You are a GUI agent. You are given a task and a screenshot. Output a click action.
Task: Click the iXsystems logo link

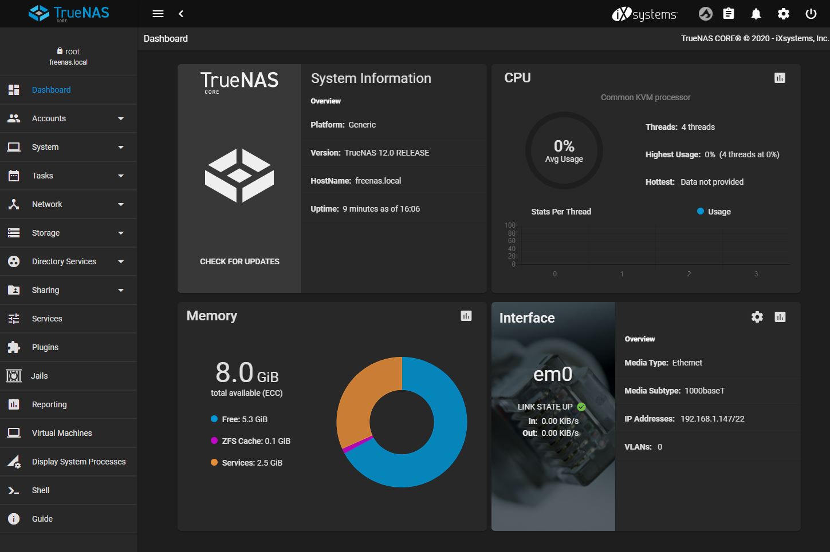point(644,14)
